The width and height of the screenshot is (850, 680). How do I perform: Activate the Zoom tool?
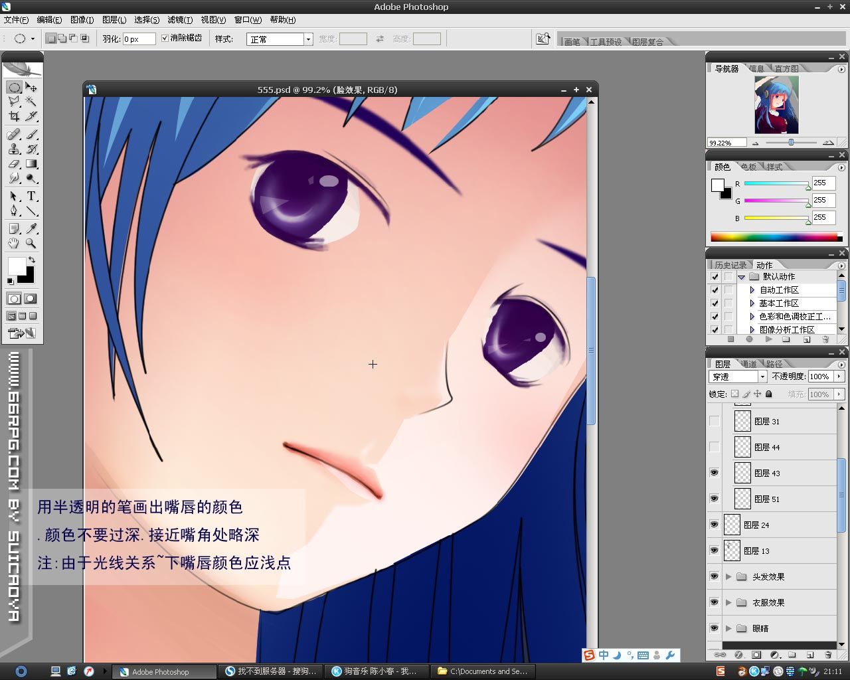31,244
